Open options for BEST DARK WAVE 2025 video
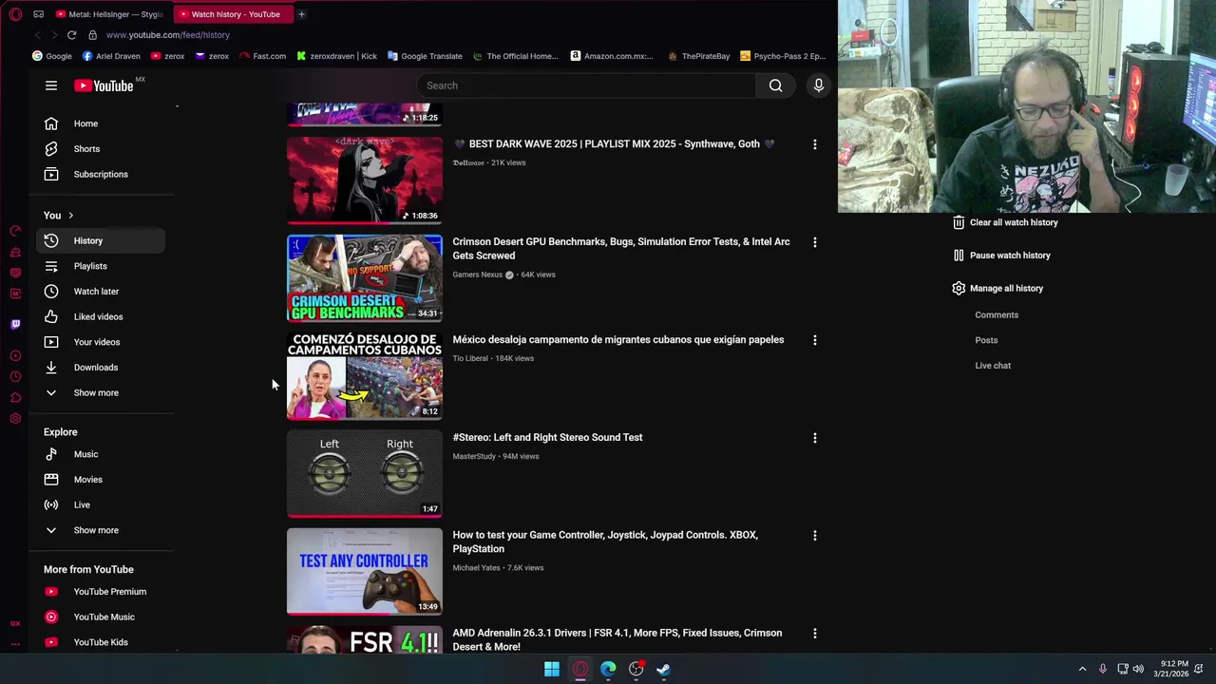This screenshot has height=684, width=1216. [x=814, y=144]
